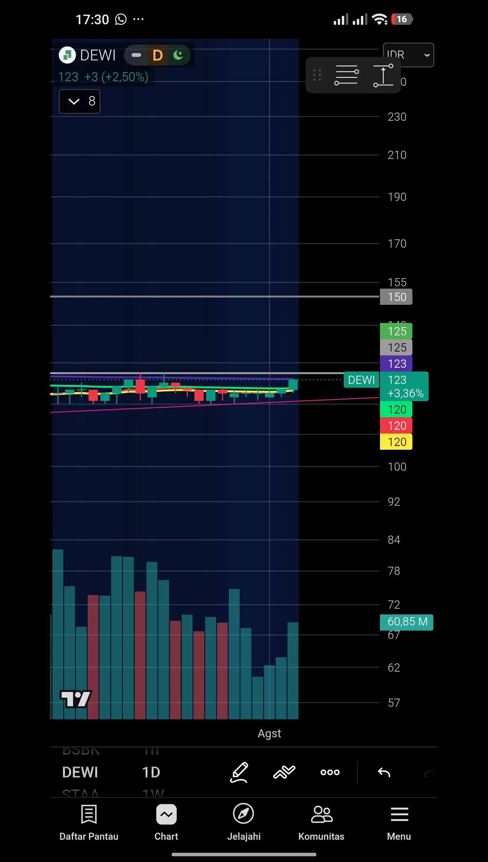The height and width of the screenshot is (862, 488).
Task: Tap the Agst month label on time axis
Action: [x=269, y=733]
